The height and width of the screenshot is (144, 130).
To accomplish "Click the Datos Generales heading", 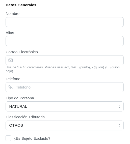I will coord(21,5).
